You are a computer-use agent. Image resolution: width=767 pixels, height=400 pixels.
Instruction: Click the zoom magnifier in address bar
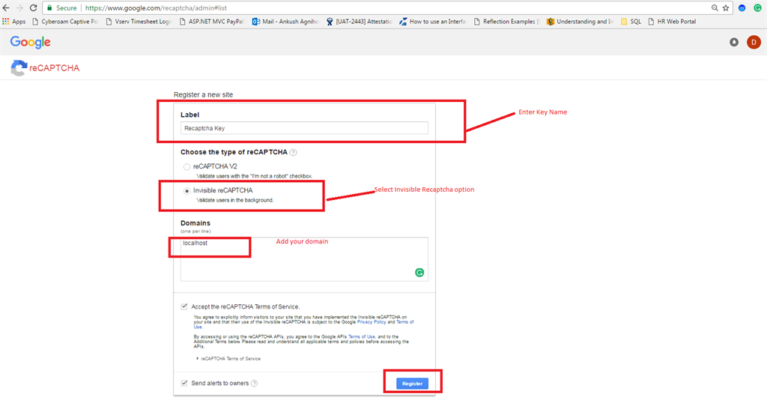(715, 7)
